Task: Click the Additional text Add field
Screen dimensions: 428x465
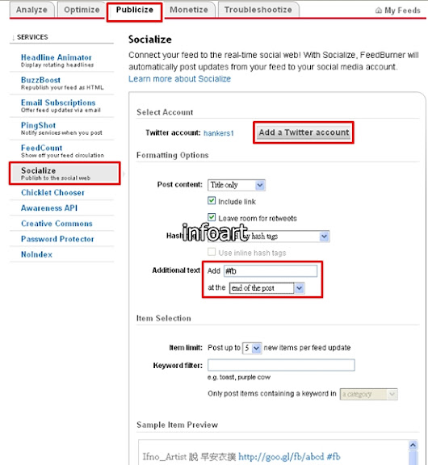Action: pos(271,270)
